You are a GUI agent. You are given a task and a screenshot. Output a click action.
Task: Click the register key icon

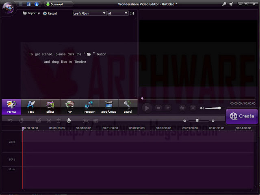click(x=224, y=4)
